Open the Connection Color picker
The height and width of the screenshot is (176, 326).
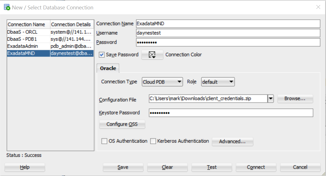point(153,55)
